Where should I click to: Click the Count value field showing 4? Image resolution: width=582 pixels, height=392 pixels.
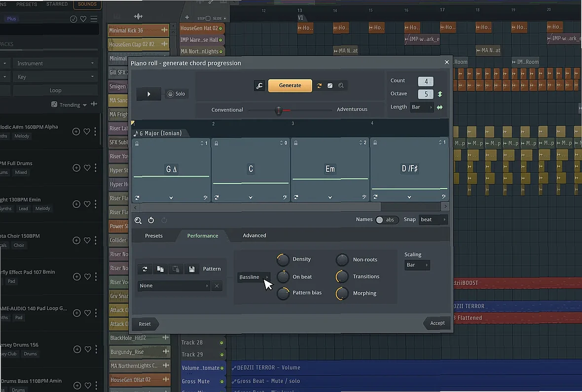(x=425, y=80)
